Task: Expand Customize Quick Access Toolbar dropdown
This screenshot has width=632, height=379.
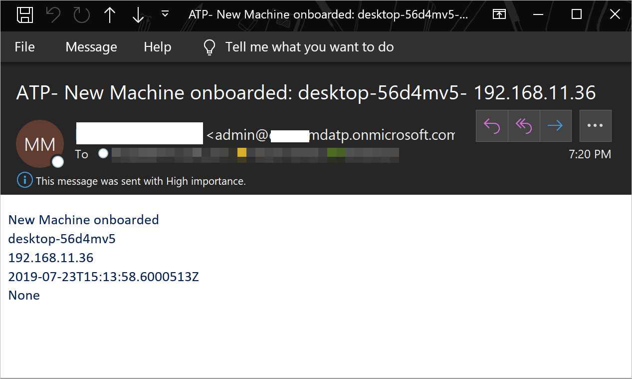Action: pos(165,14)
